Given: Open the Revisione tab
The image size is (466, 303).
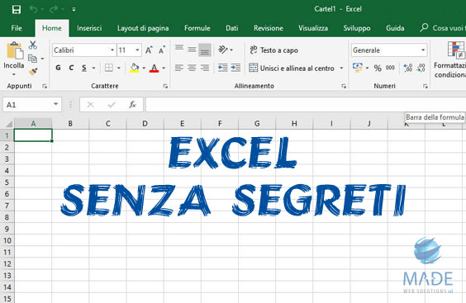Looking at the screenshot, I should tap(269, 28).
